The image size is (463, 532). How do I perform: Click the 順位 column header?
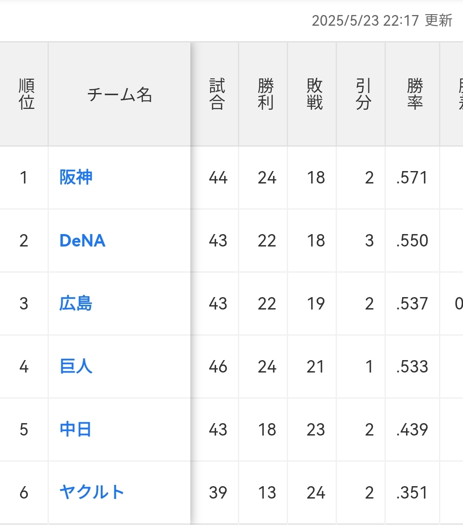27,94
